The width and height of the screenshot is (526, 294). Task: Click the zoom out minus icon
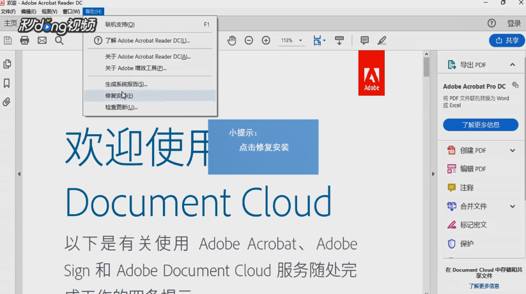pos(249,41)
